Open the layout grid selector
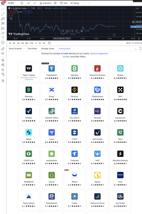 pos(55,3)
